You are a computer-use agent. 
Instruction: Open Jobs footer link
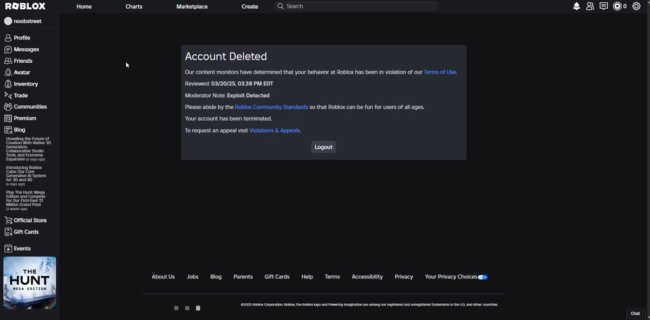[x=193, y=277]
